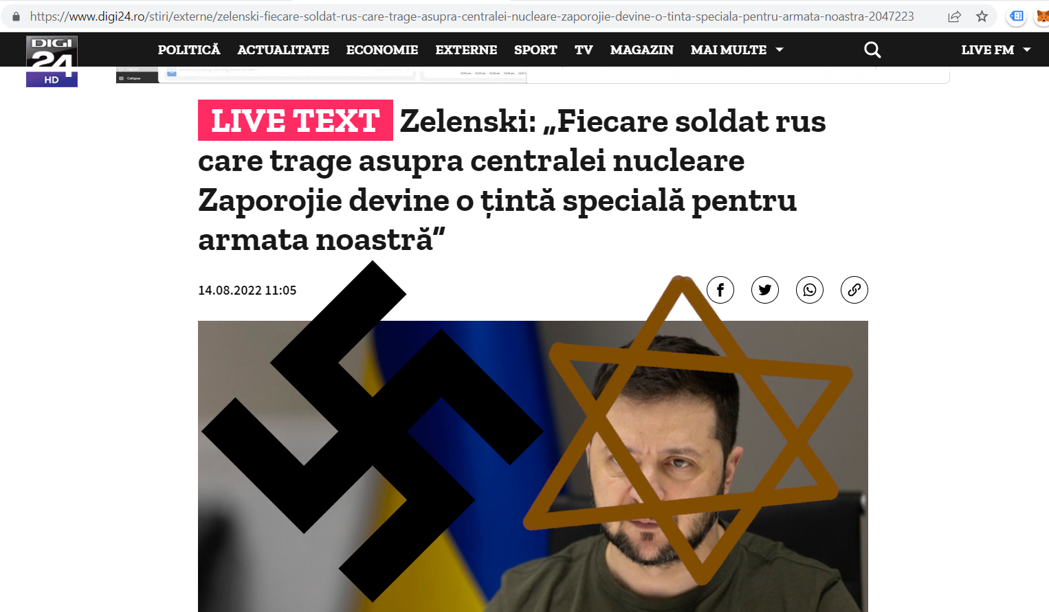1049x612 pixels.
Task: View site security lock info
Action: (16, 16)
